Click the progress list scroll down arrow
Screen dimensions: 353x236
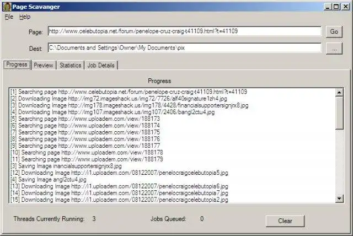coord(339,199)
